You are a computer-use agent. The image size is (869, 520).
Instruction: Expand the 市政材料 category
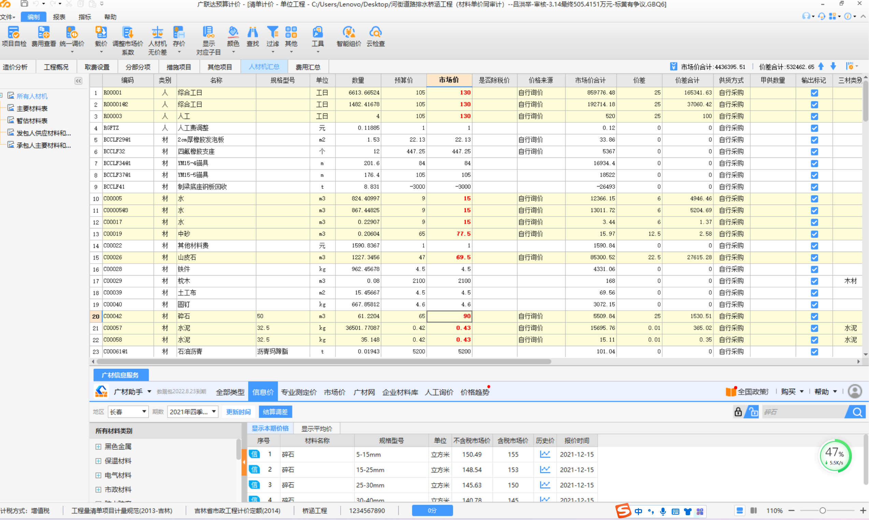pyautogui.click(x=98, y=490)
